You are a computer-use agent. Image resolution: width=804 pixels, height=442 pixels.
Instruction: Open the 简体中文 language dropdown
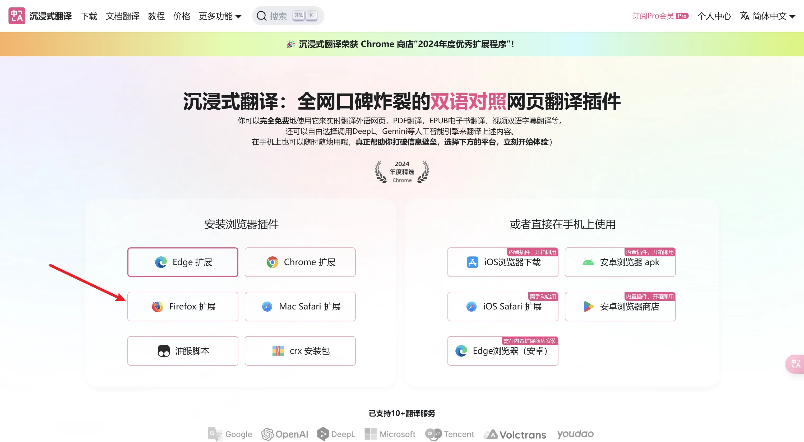(768, 16)
